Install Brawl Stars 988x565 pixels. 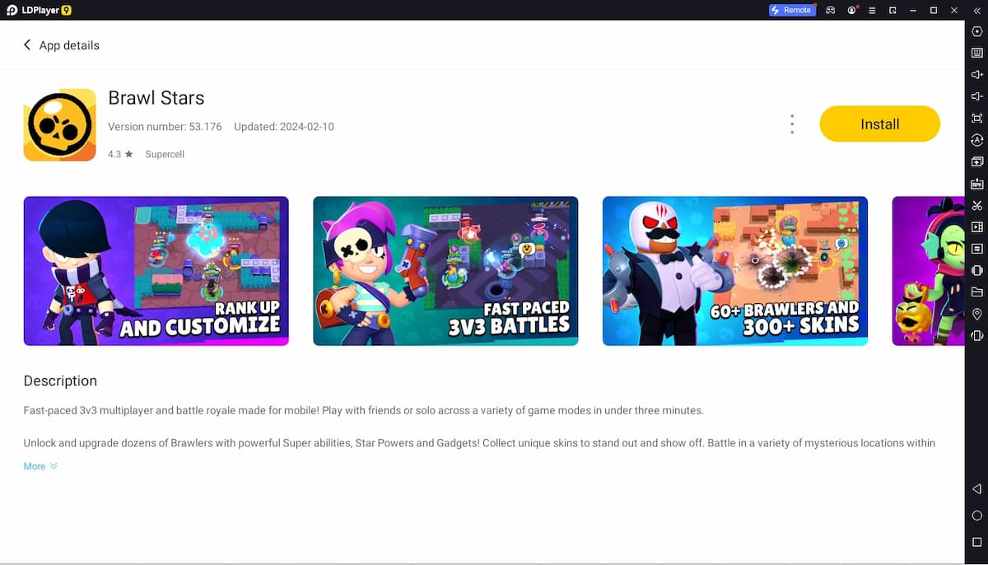[x=879, y=124]
